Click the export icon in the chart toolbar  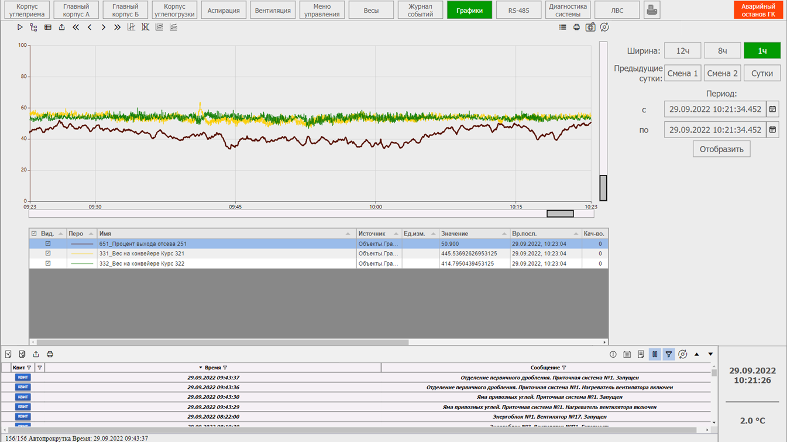[x=61, y=27]
